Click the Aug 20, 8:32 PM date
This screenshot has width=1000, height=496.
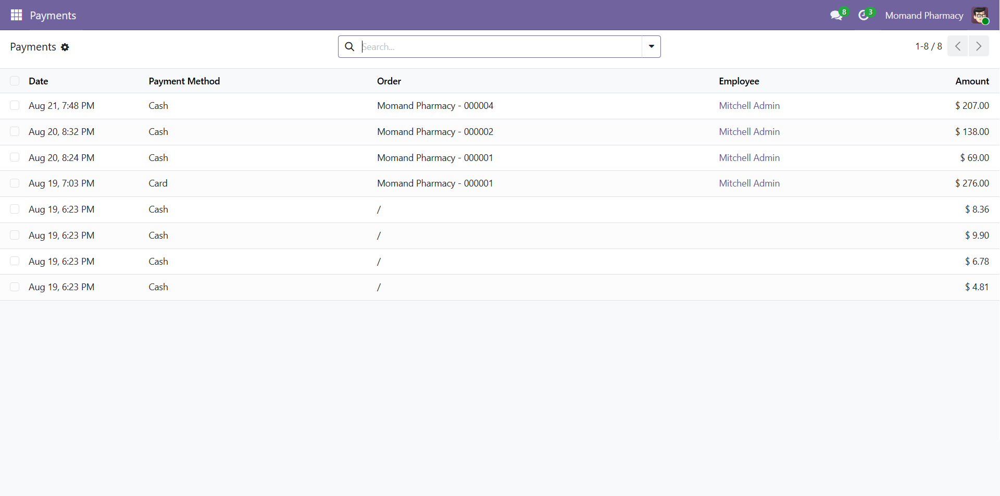click(x=61, y=132)
